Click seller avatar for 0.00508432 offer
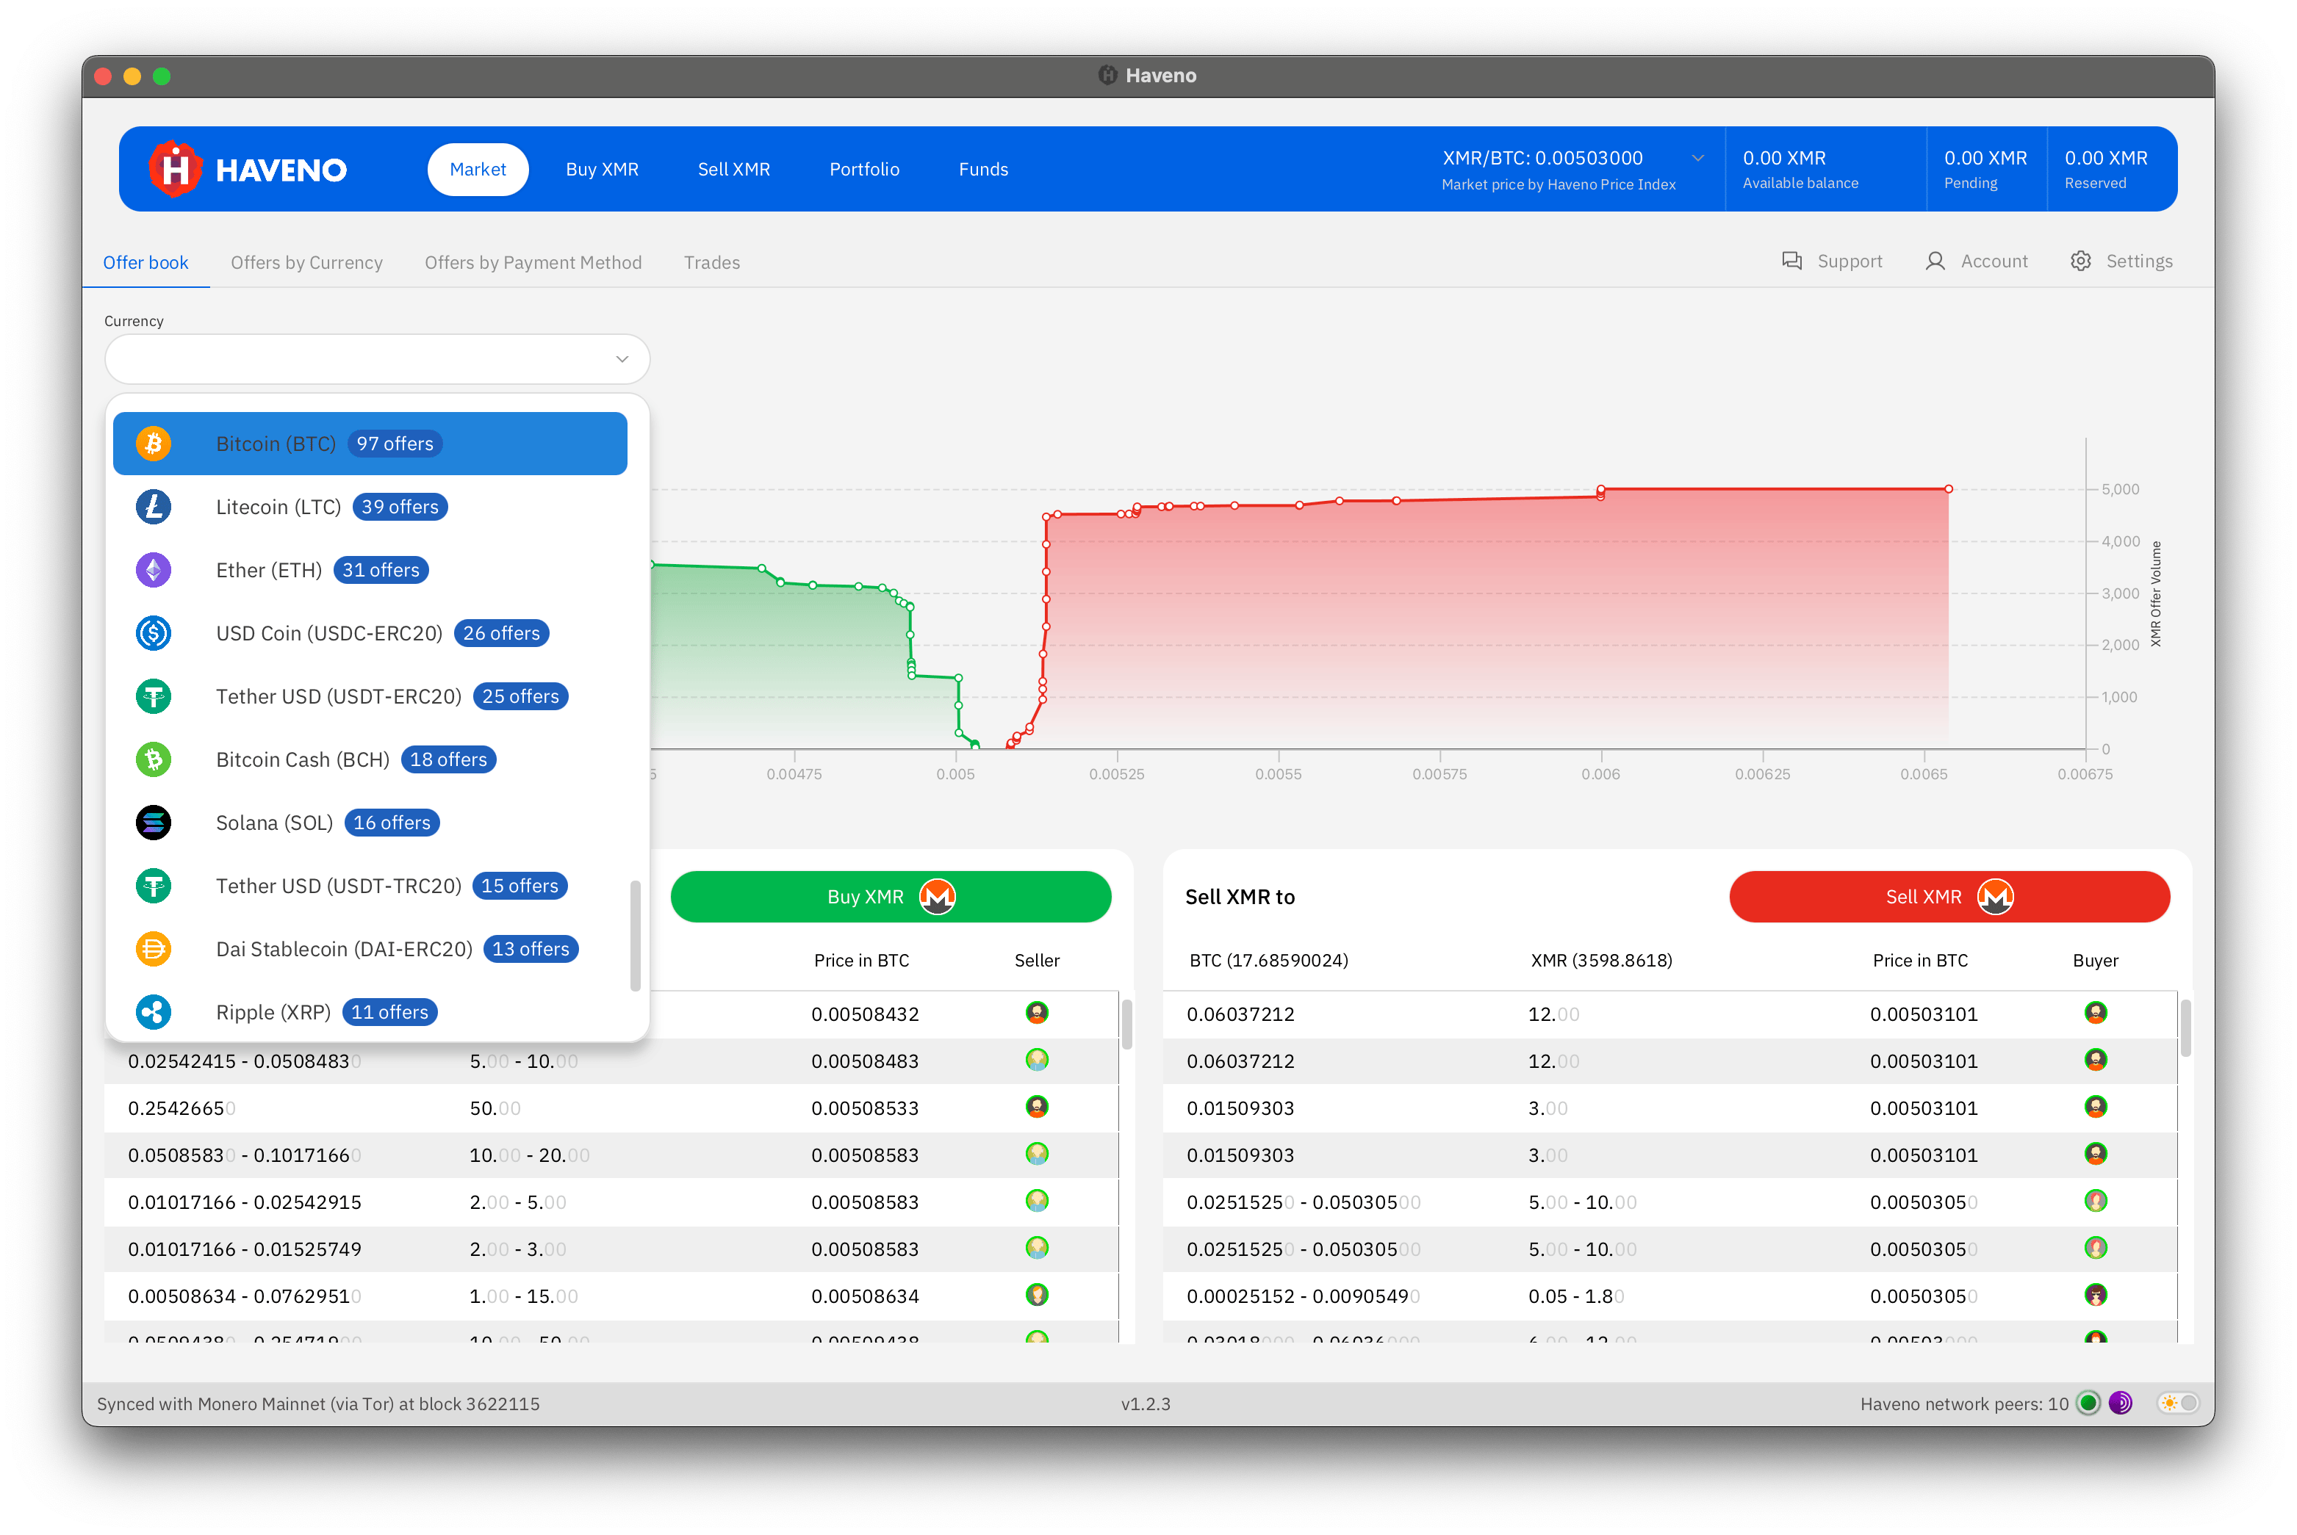 point(1036,1014)
